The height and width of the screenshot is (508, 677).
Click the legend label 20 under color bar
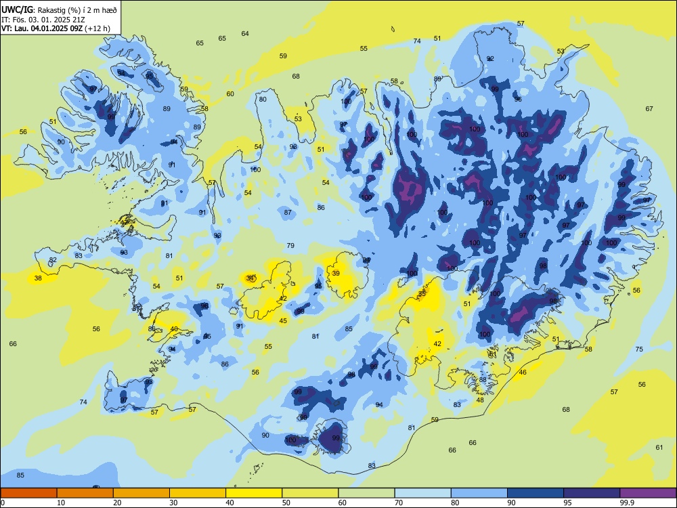pyautogui.click(x=117, y=503)
